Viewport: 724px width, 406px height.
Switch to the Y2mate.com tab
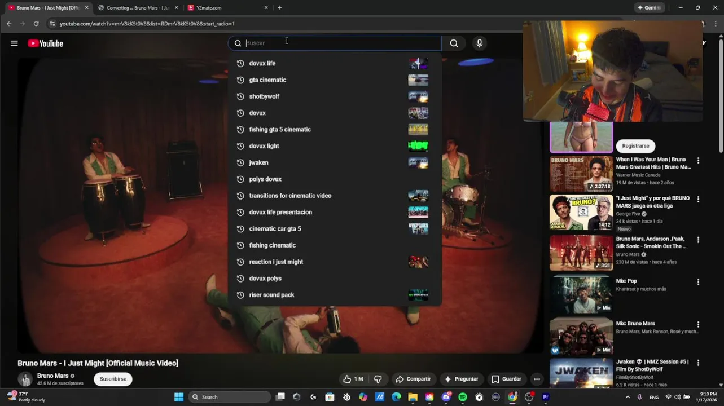click(x=227, y=8)
